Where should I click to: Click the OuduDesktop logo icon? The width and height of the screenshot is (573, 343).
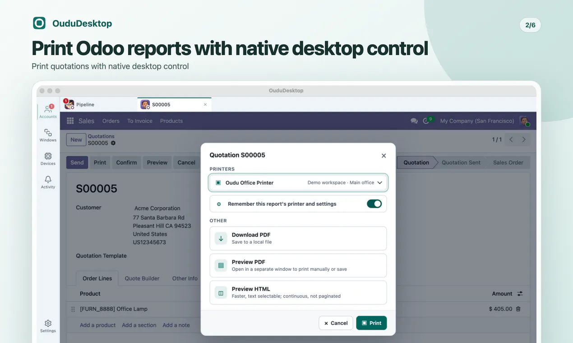click(x=39, y=23)
